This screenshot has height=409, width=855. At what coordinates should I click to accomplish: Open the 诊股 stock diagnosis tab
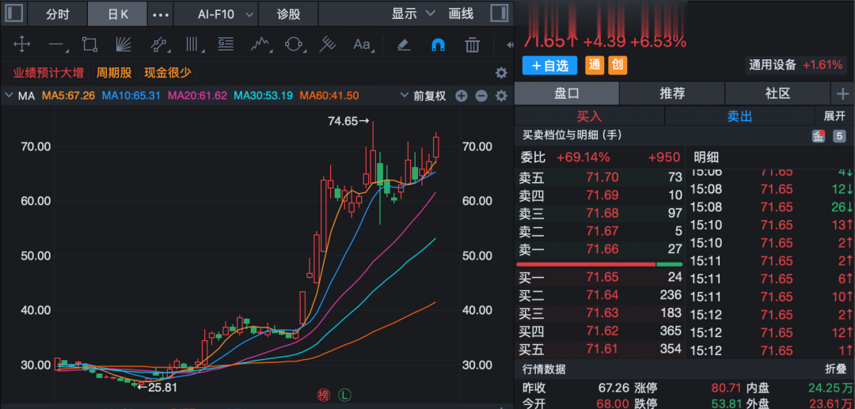(x=288, y=14)
